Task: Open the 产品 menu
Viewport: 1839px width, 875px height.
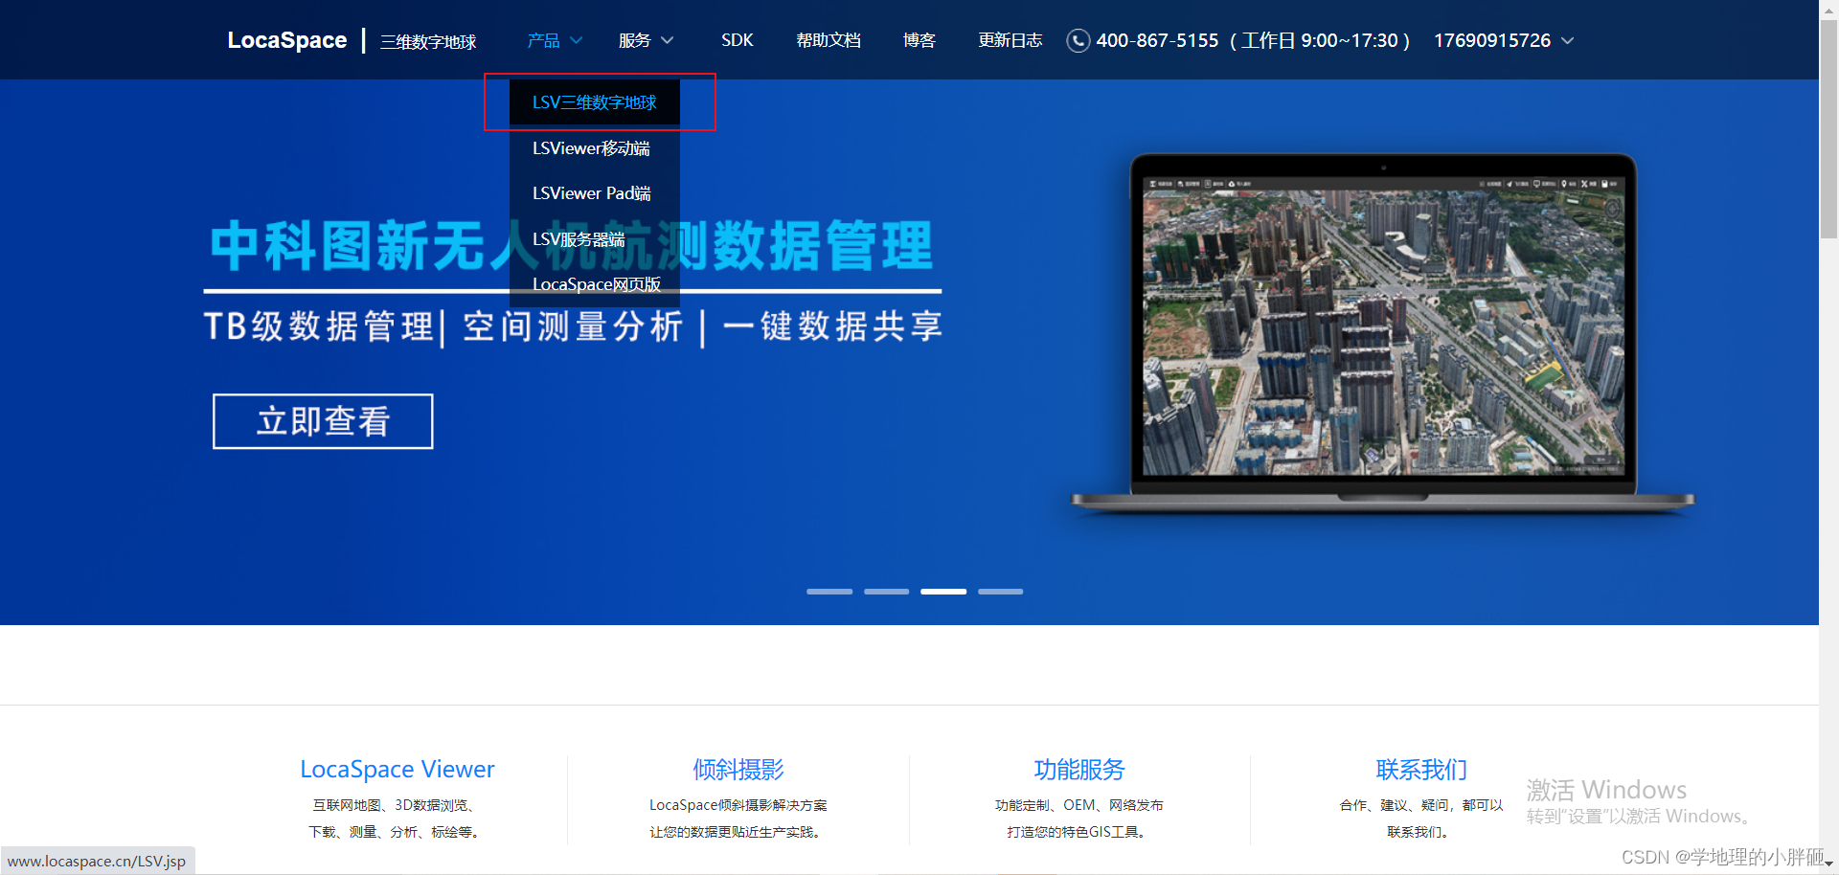Action: (x=543, y=40)
